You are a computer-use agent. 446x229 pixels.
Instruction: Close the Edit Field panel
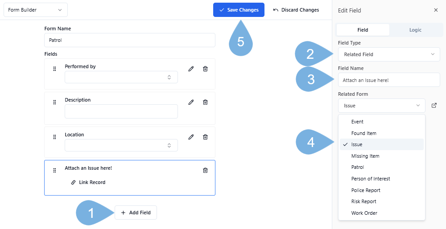pos(436,10)
